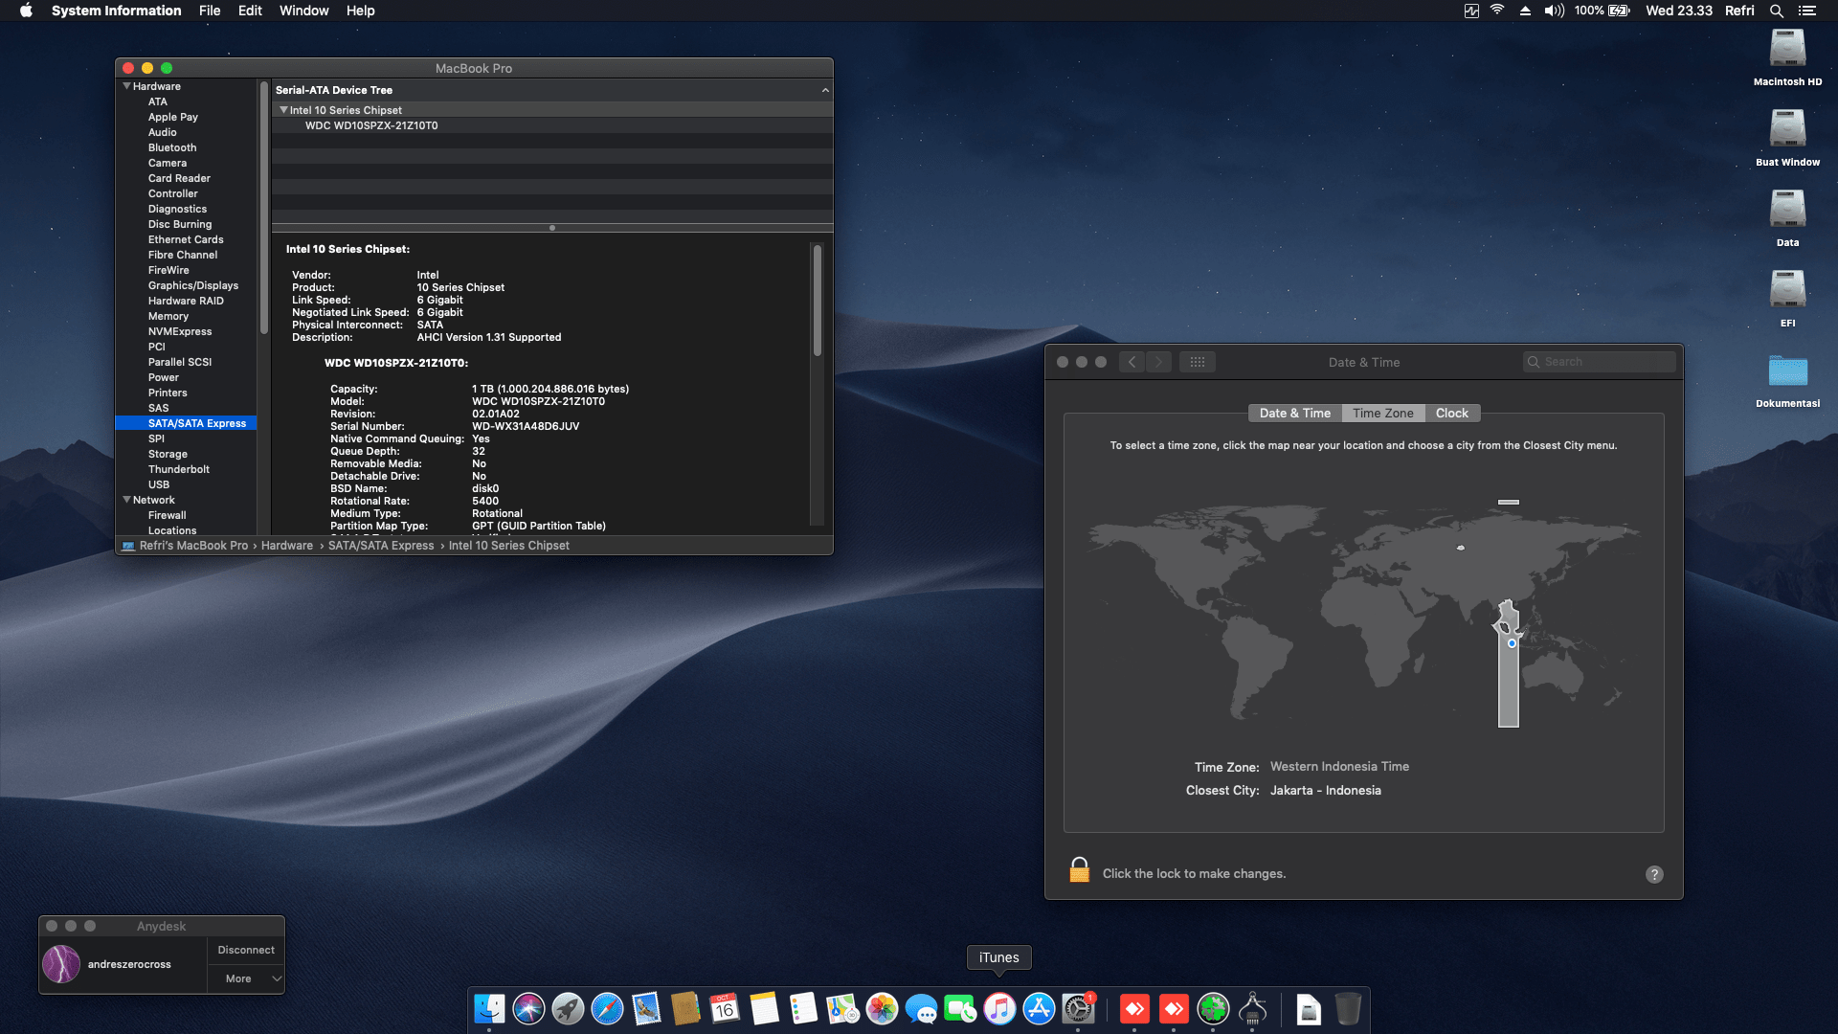Click the volume icon in menu bar
The image size is (1838, 1034).
click(x=1554, y=11)
